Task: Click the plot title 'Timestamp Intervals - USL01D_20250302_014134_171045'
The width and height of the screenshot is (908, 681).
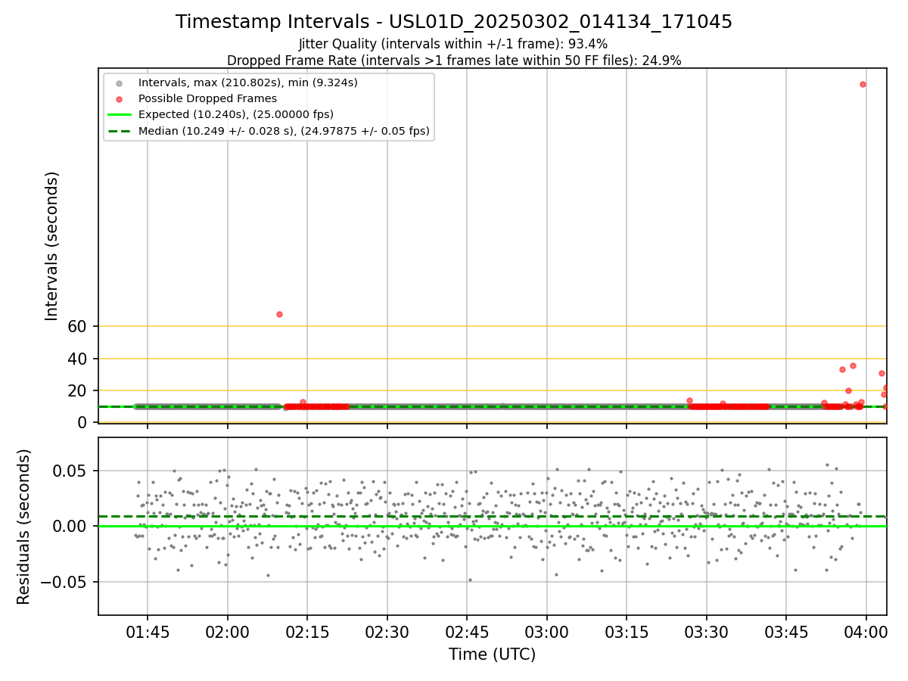Action: (x=454, y=22)
